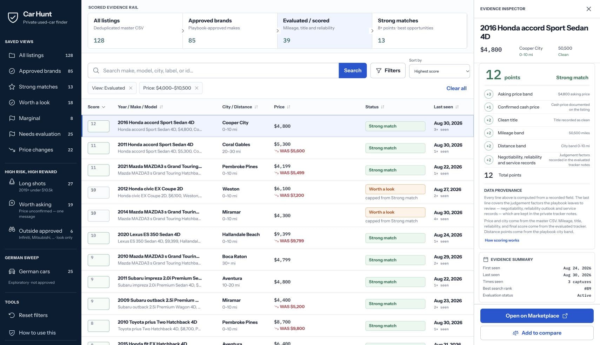Open the Price changes saved view
Image resolution: width=600 pixels, height=345 pixels.
(41, 150)
